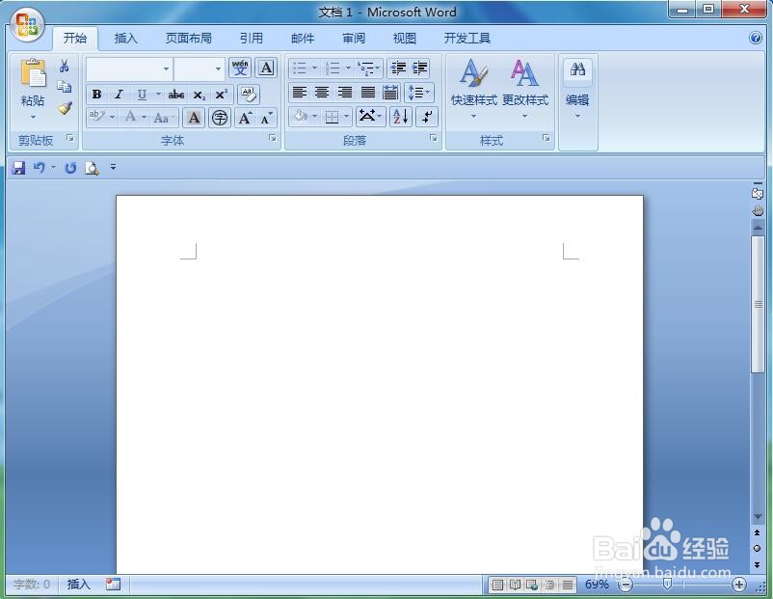Click the Grow Font icon
773x599 pixels.
tap(245, 118)
